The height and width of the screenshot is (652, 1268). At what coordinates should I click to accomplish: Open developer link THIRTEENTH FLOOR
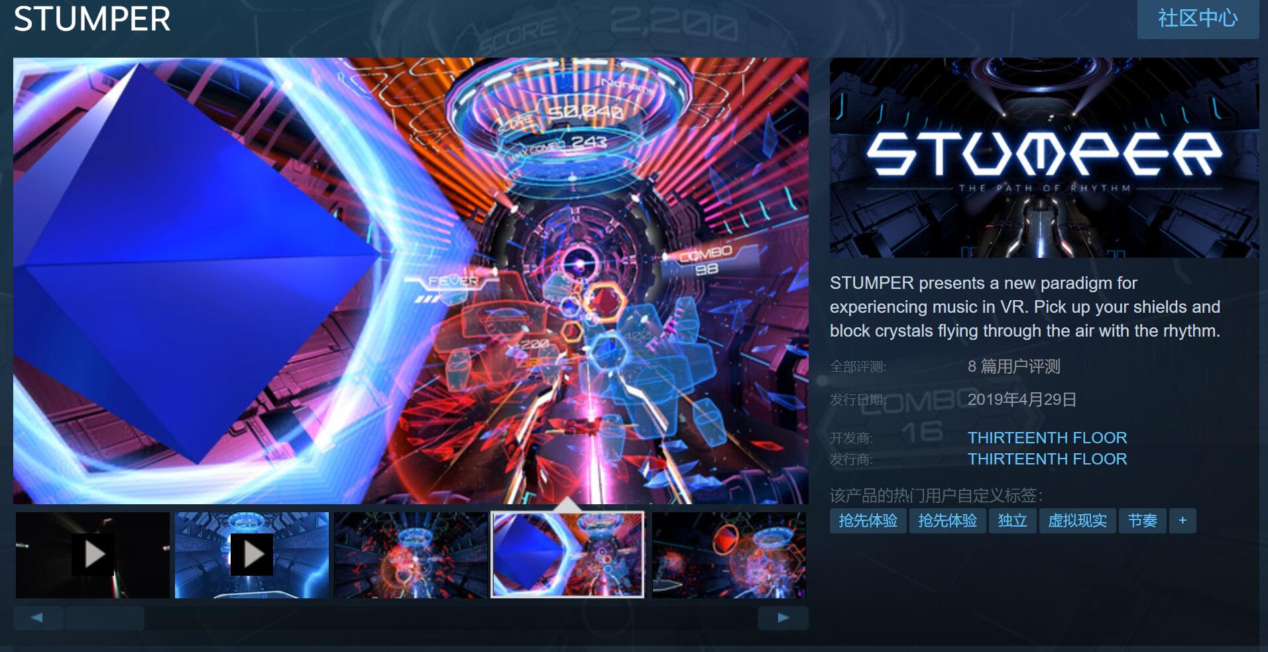point(1047,438)
